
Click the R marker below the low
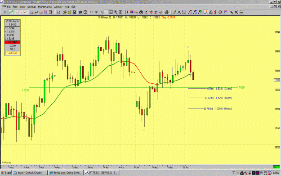144,130
